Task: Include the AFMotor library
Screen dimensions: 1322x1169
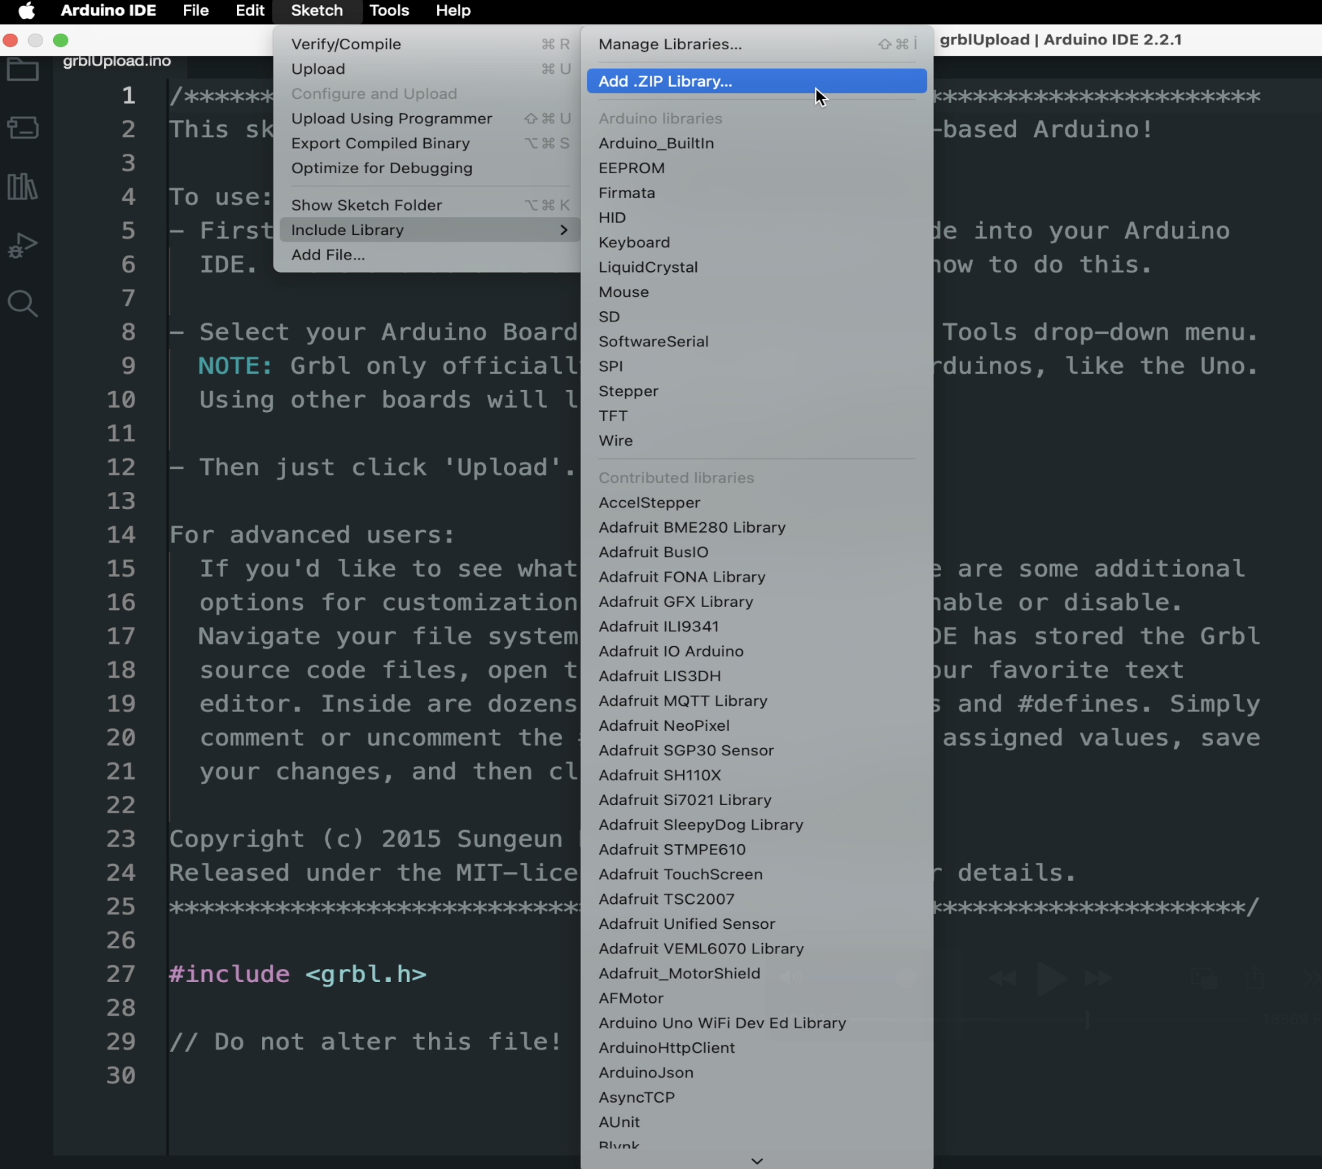Action: click(x=757, y=998)
